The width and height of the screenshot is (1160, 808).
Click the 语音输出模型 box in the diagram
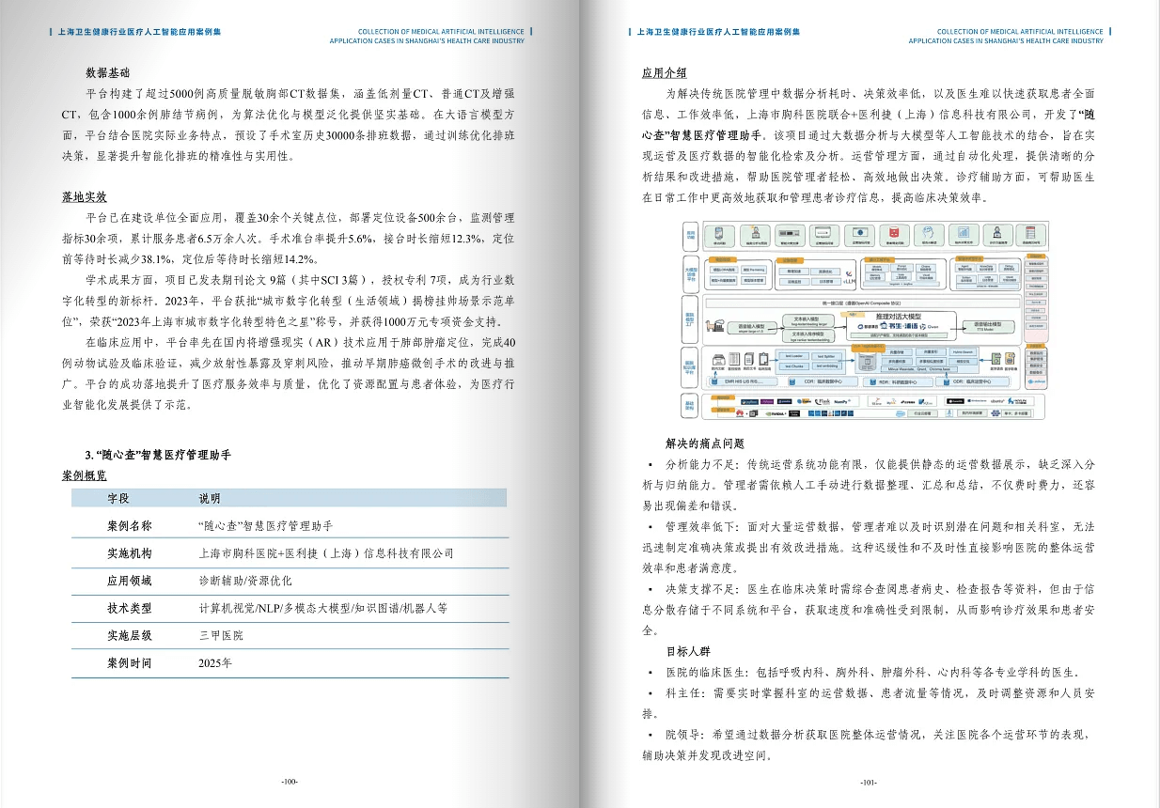click(989, 327)
